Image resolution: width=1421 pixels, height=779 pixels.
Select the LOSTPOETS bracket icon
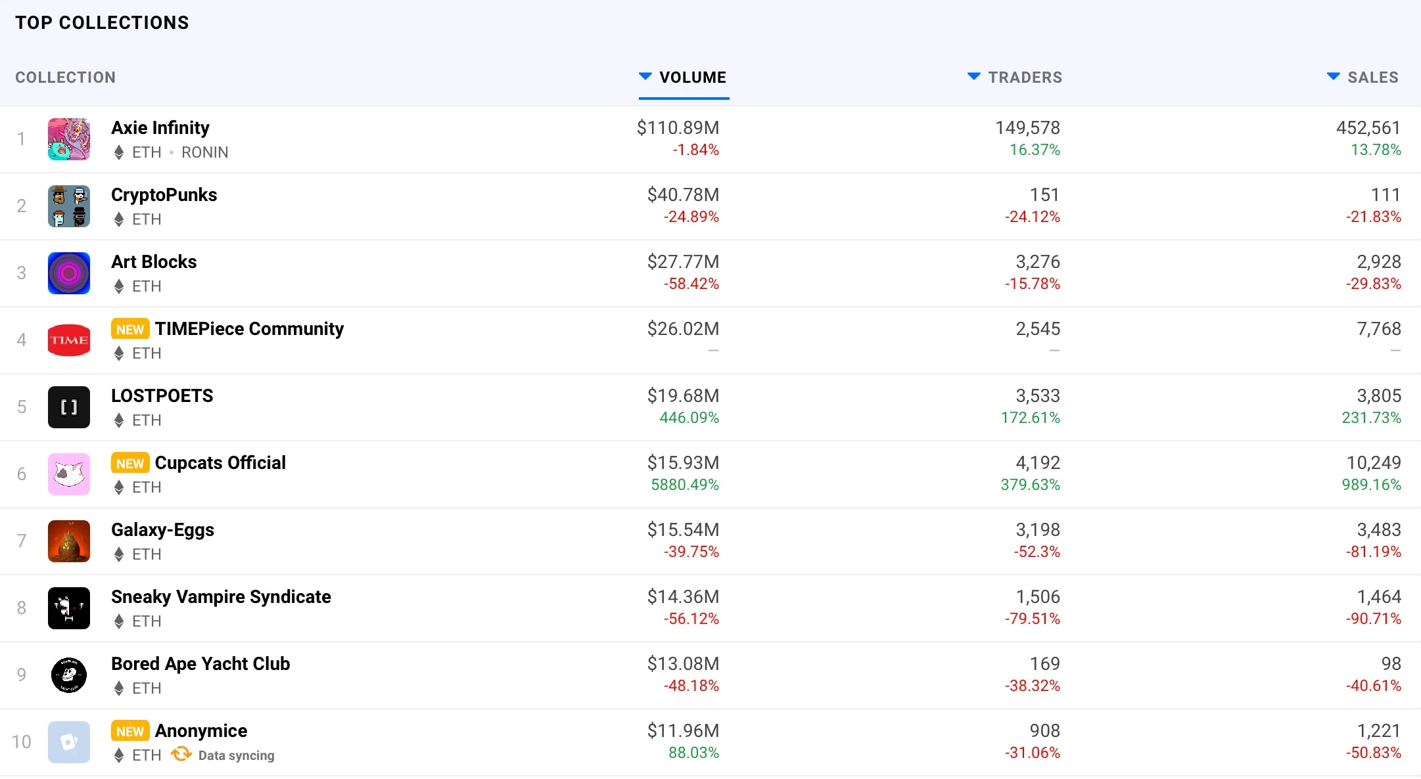[69, 407]
